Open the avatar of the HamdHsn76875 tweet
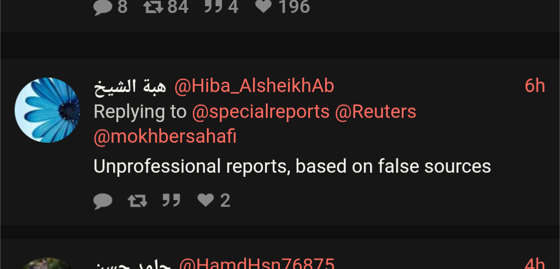Viewport: 560px width, 269px height. (x=47, y=264)
